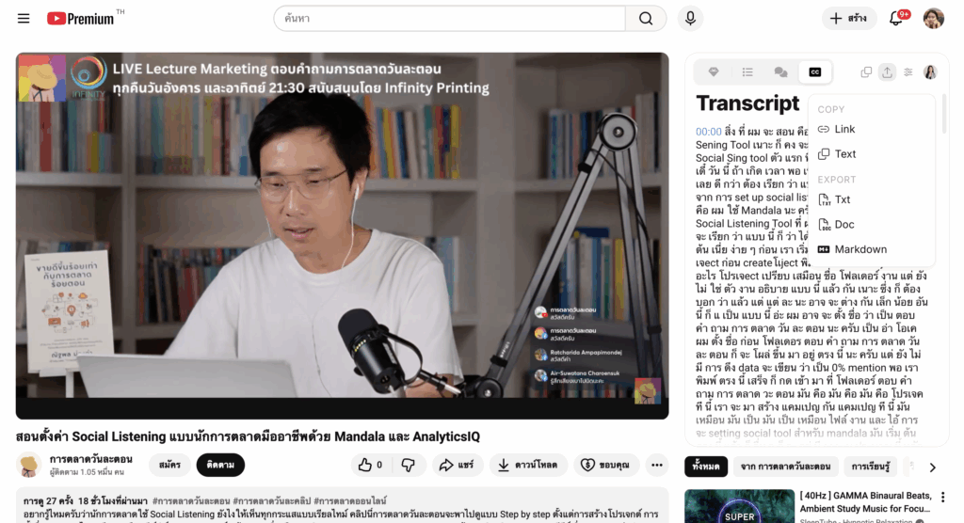Image resolution: width=964 pixels, height=523 pixels.
Task: Open the 40Hz GAMMA Binaural Beats title
Action: (866, 502)
